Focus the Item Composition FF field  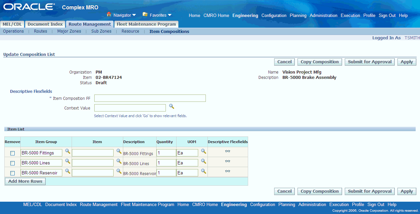coord(150,98)
